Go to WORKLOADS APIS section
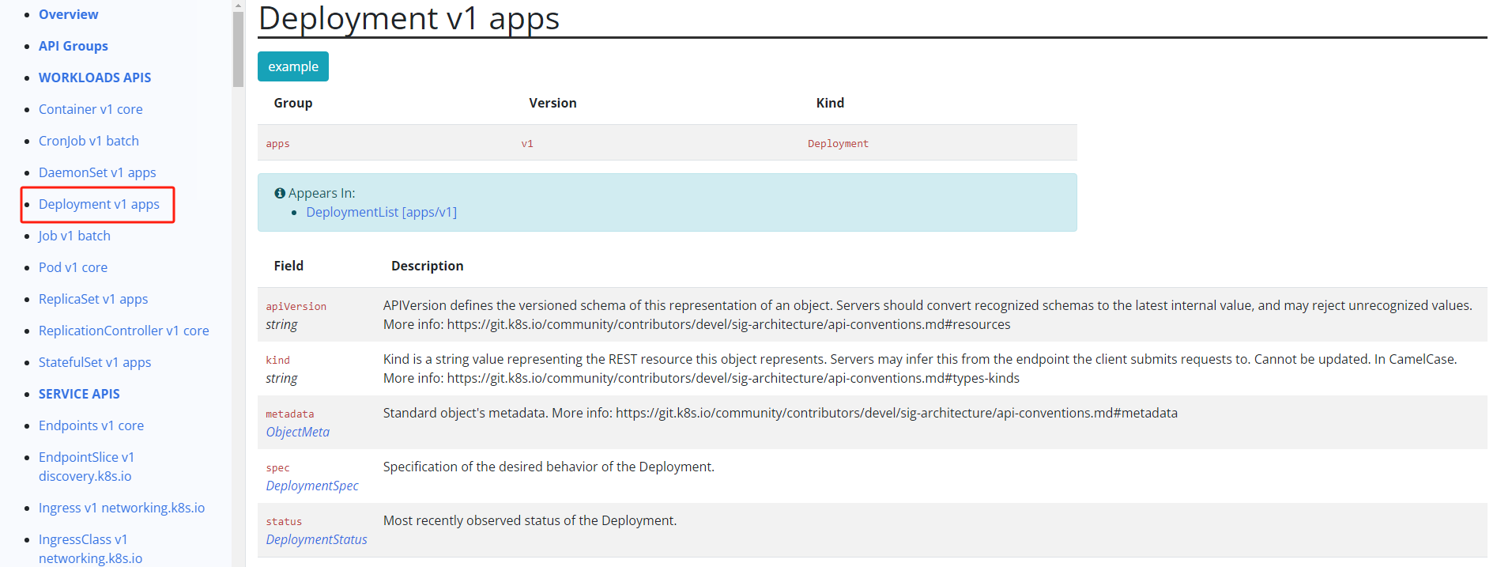1497x567 pixels. tap(95, 77)
